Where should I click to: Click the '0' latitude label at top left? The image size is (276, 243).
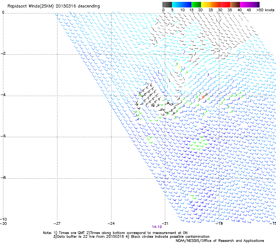(x=3, y=12)
